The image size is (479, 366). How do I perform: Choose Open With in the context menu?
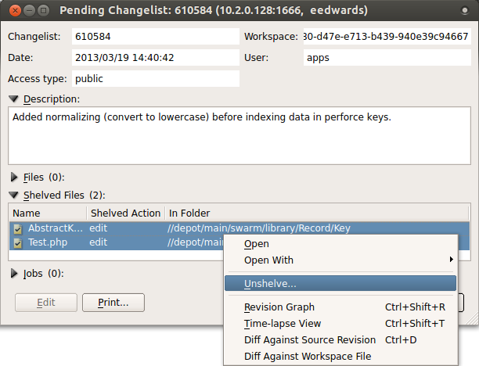(340, 260)
